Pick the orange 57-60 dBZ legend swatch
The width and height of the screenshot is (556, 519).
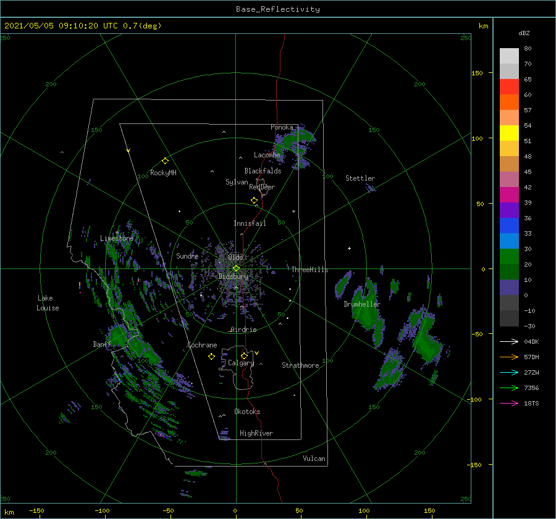[x=509, y=102]
